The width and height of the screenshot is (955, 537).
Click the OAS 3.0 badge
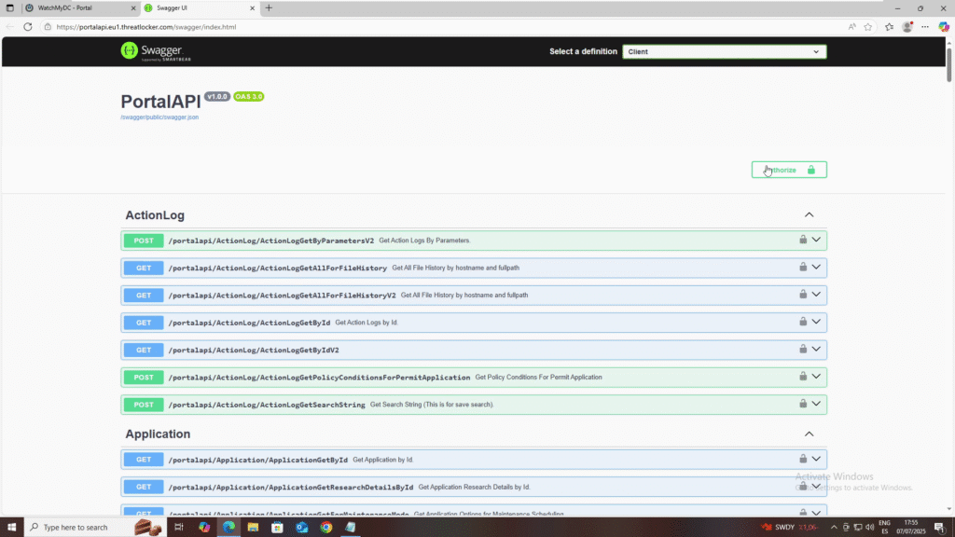click(x=248, y=96)
